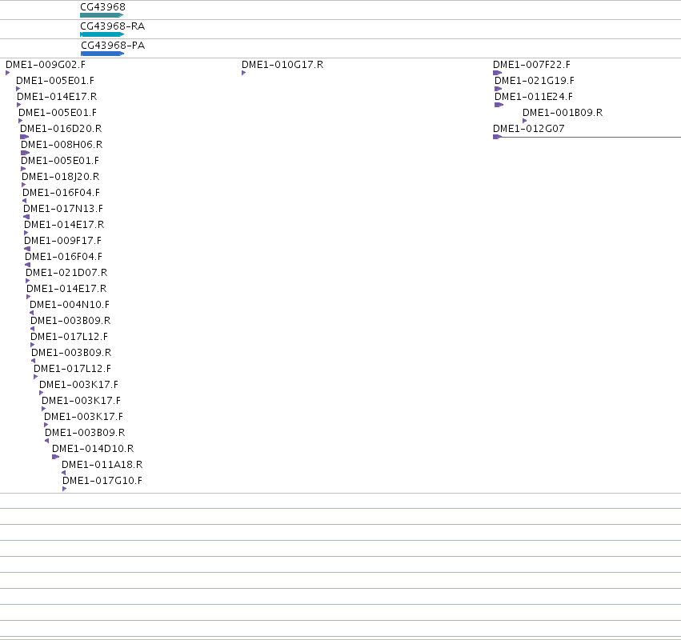Select feature label DME1-017N13.F
Viewport: 681px width, 640px height.
pyautogui.click(x=63, y=209)
